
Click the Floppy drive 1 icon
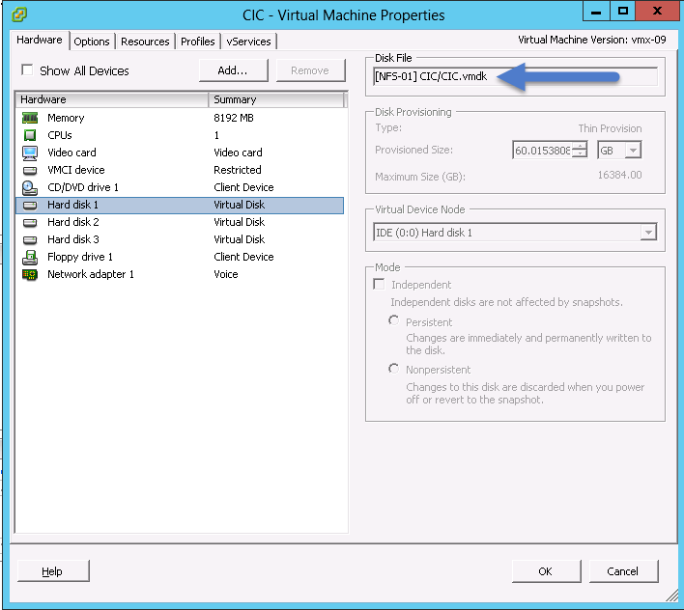[x=30, y=257]
